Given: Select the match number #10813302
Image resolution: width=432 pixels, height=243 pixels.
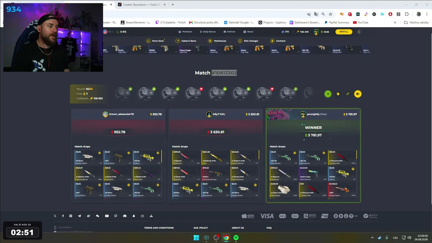Looking at the screenshot, I should 224,73.
